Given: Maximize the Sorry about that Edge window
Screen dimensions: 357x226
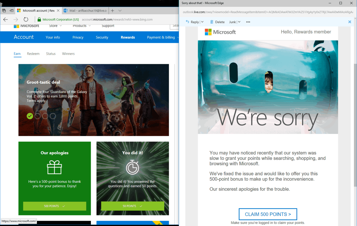Looking at the screenshot, I should tap(341, 3).
